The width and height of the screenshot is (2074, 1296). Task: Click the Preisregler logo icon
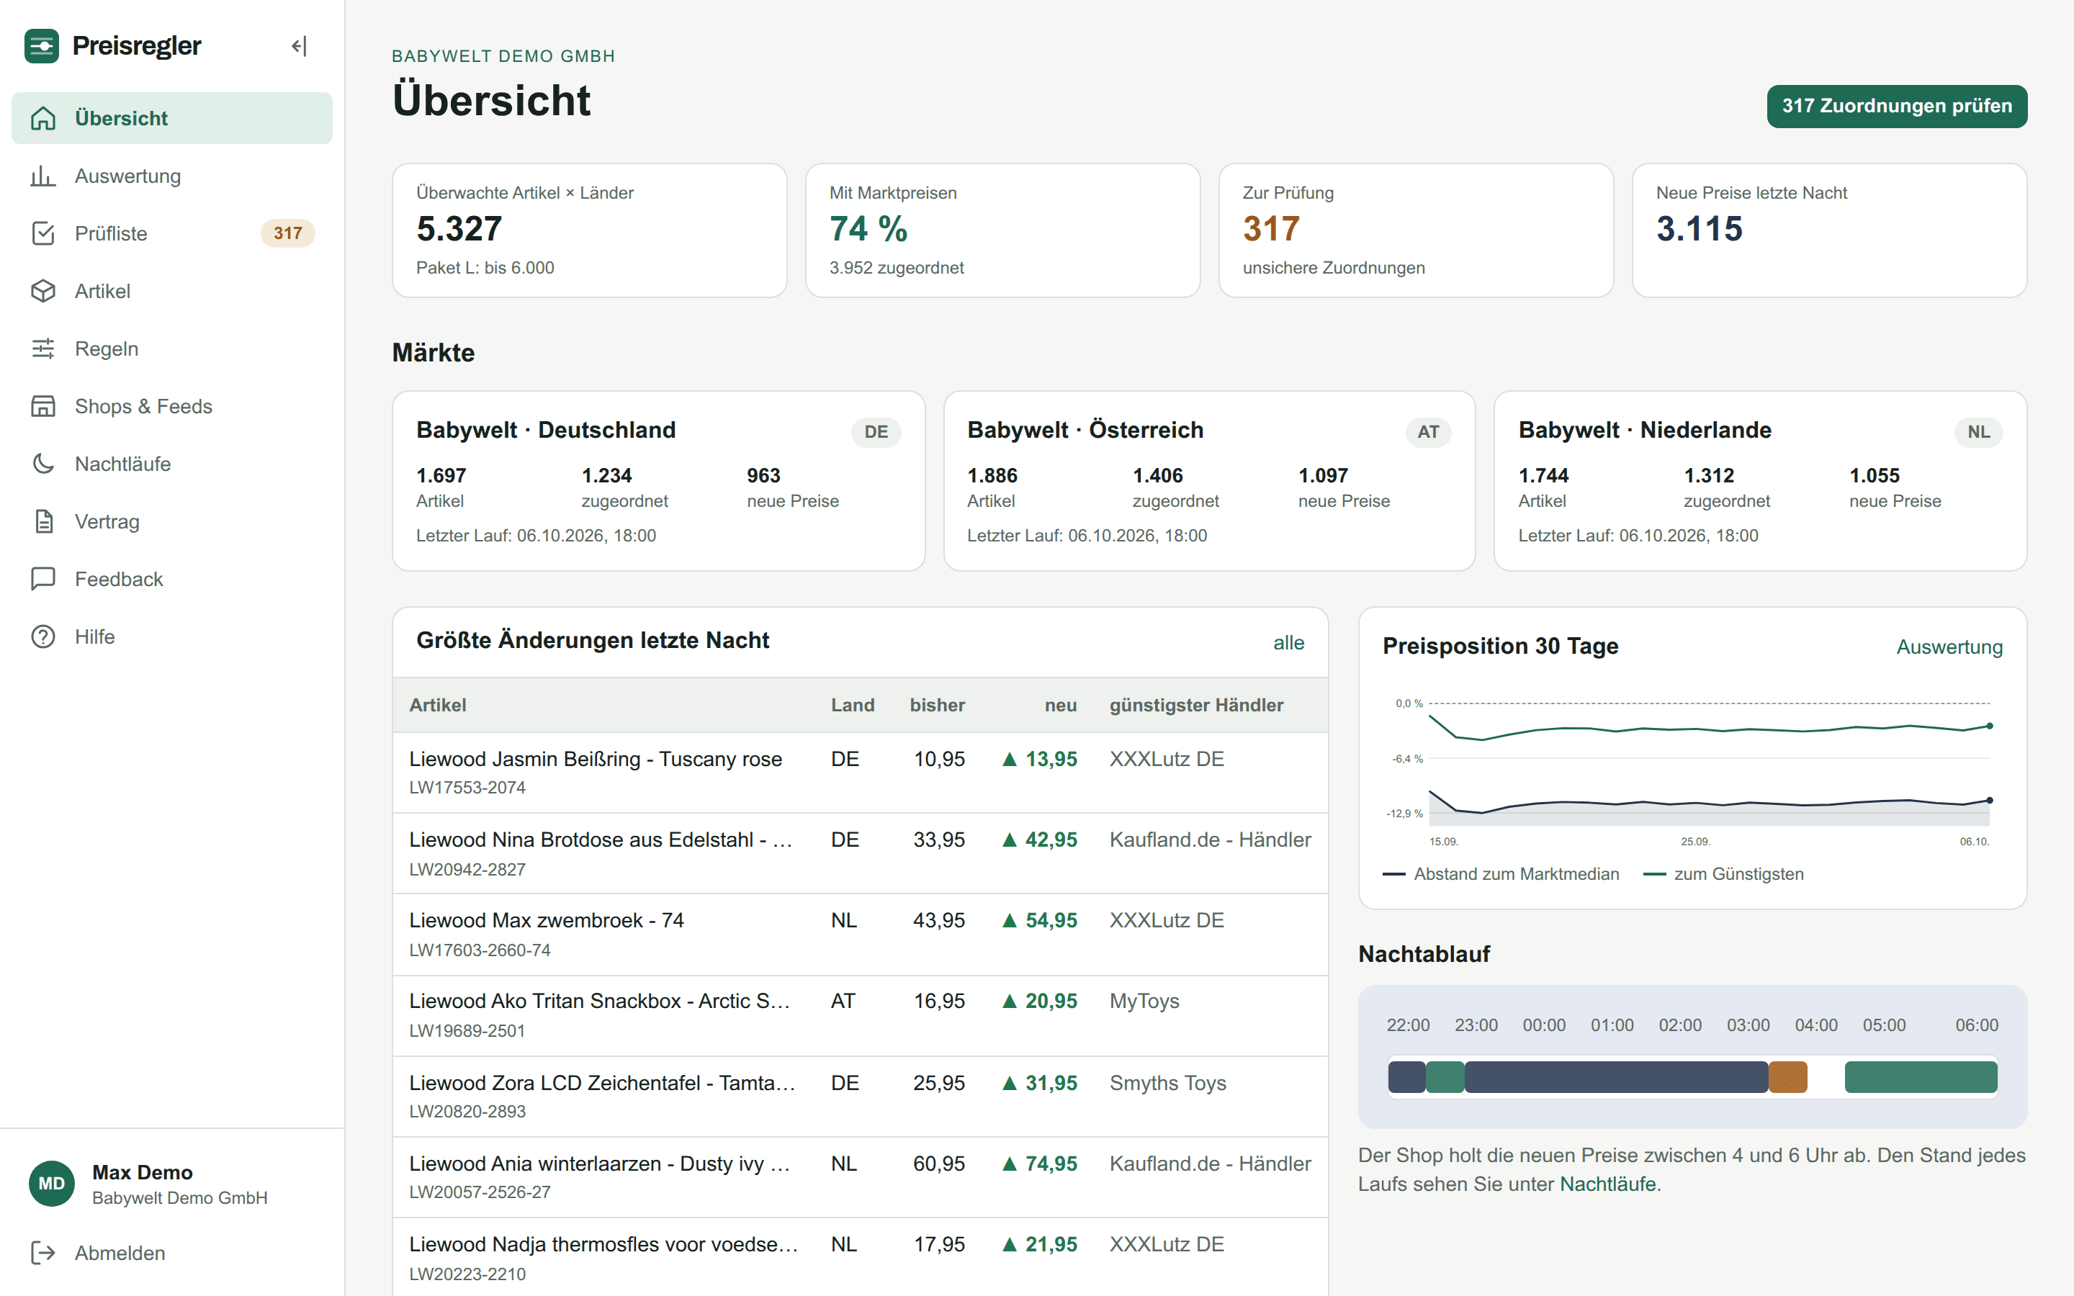coord(41,45)
